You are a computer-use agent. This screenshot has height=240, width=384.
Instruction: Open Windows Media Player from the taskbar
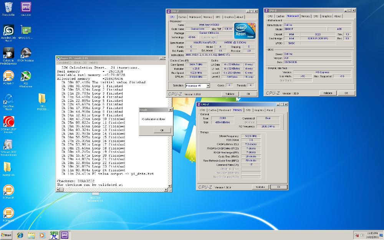pos(42,235)
